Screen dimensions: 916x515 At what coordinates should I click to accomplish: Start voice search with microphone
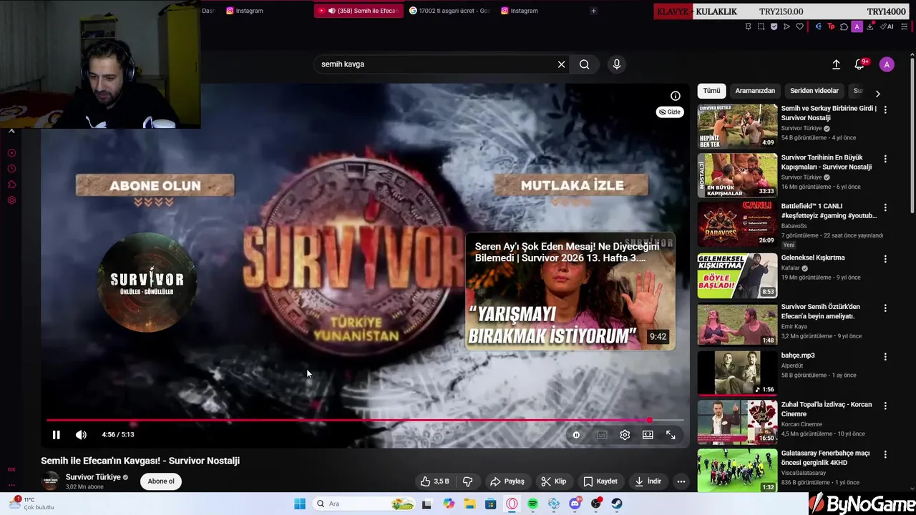click(x=617, y=64)
